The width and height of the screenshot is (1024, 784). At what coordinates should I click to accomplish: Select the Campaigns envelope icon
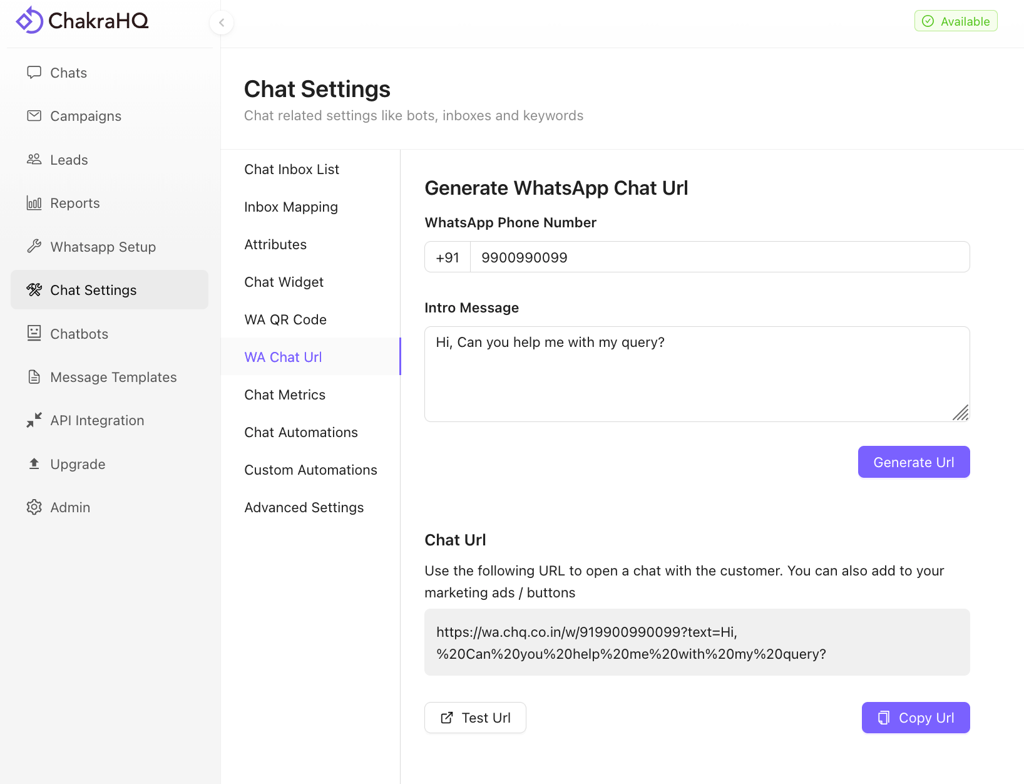click(34, 116)
